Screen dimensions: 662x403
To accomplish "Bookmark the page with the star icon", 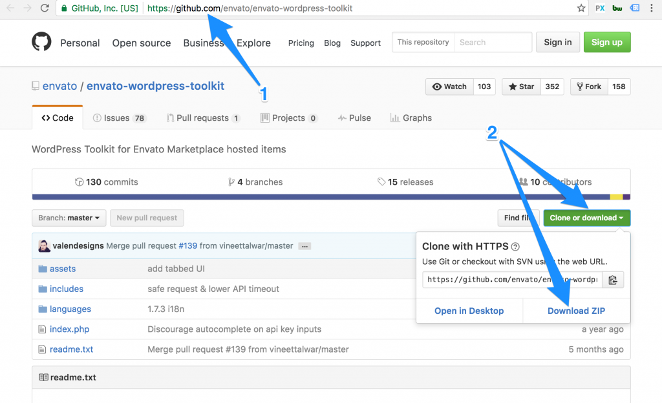I will 581,8.
